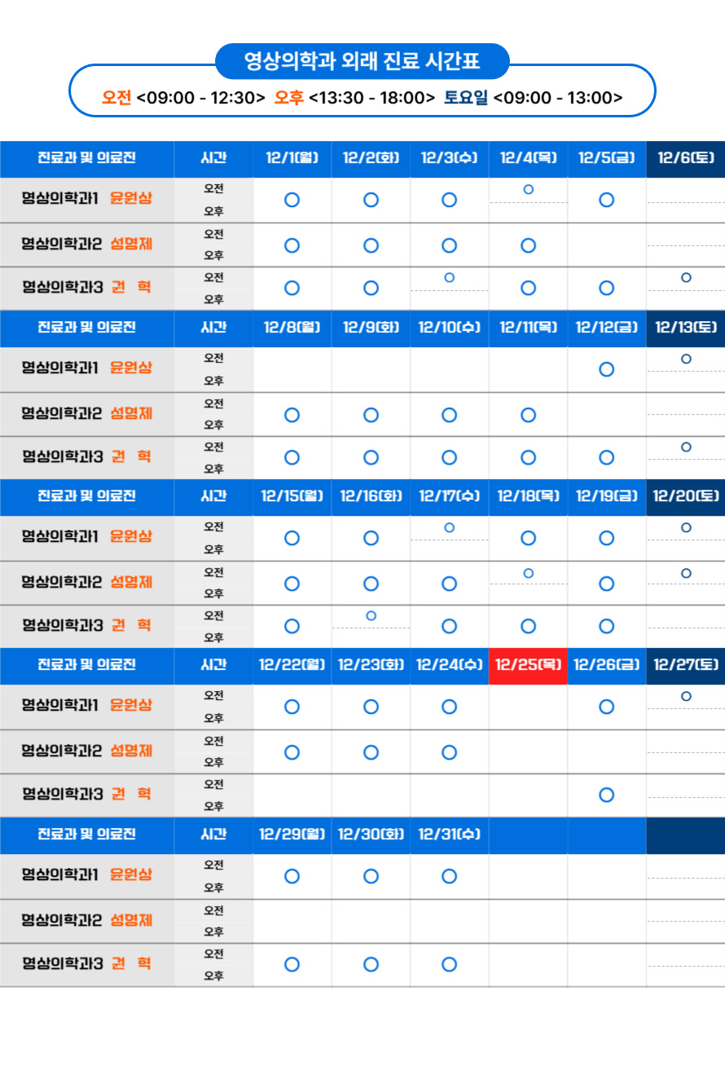This screenshot has width=725, height=1066.
Task: Click the orange 오전 hours label at top
Action: click(116, 98)
